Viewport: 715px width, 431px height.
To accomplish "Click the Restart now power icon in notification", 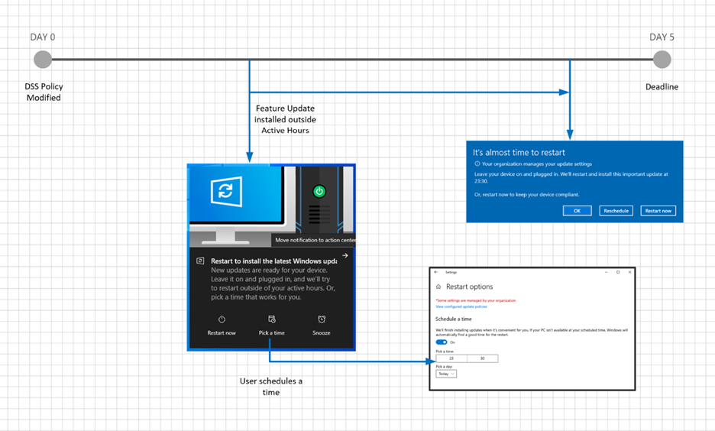I will [222, 319].
